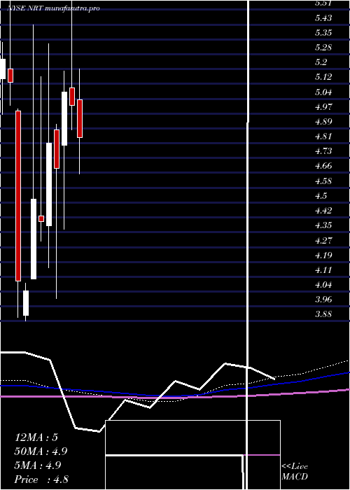The image size is (350, 490).
Task: Click the tallest red candlestick body
Action: click(18, 196)
